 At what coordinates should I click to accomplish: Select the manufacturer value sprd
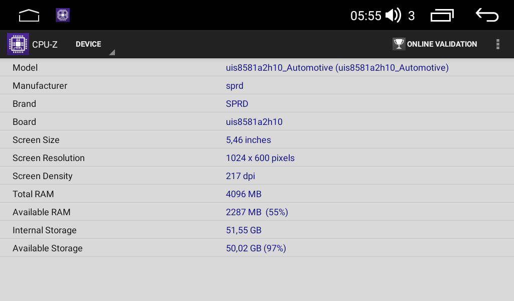coord(235,86)
